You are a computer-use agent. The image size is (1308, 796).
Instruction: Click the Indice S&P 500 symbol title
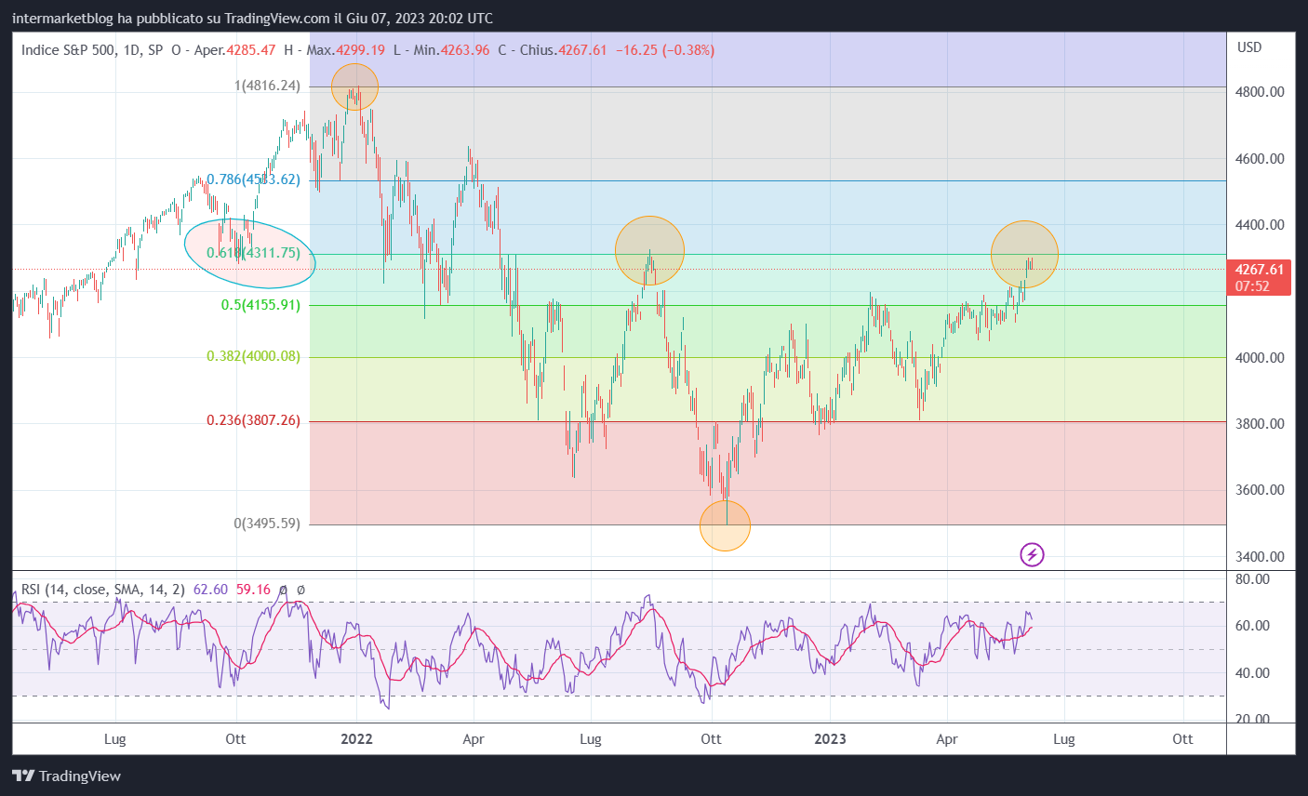(x=92, y=50)
